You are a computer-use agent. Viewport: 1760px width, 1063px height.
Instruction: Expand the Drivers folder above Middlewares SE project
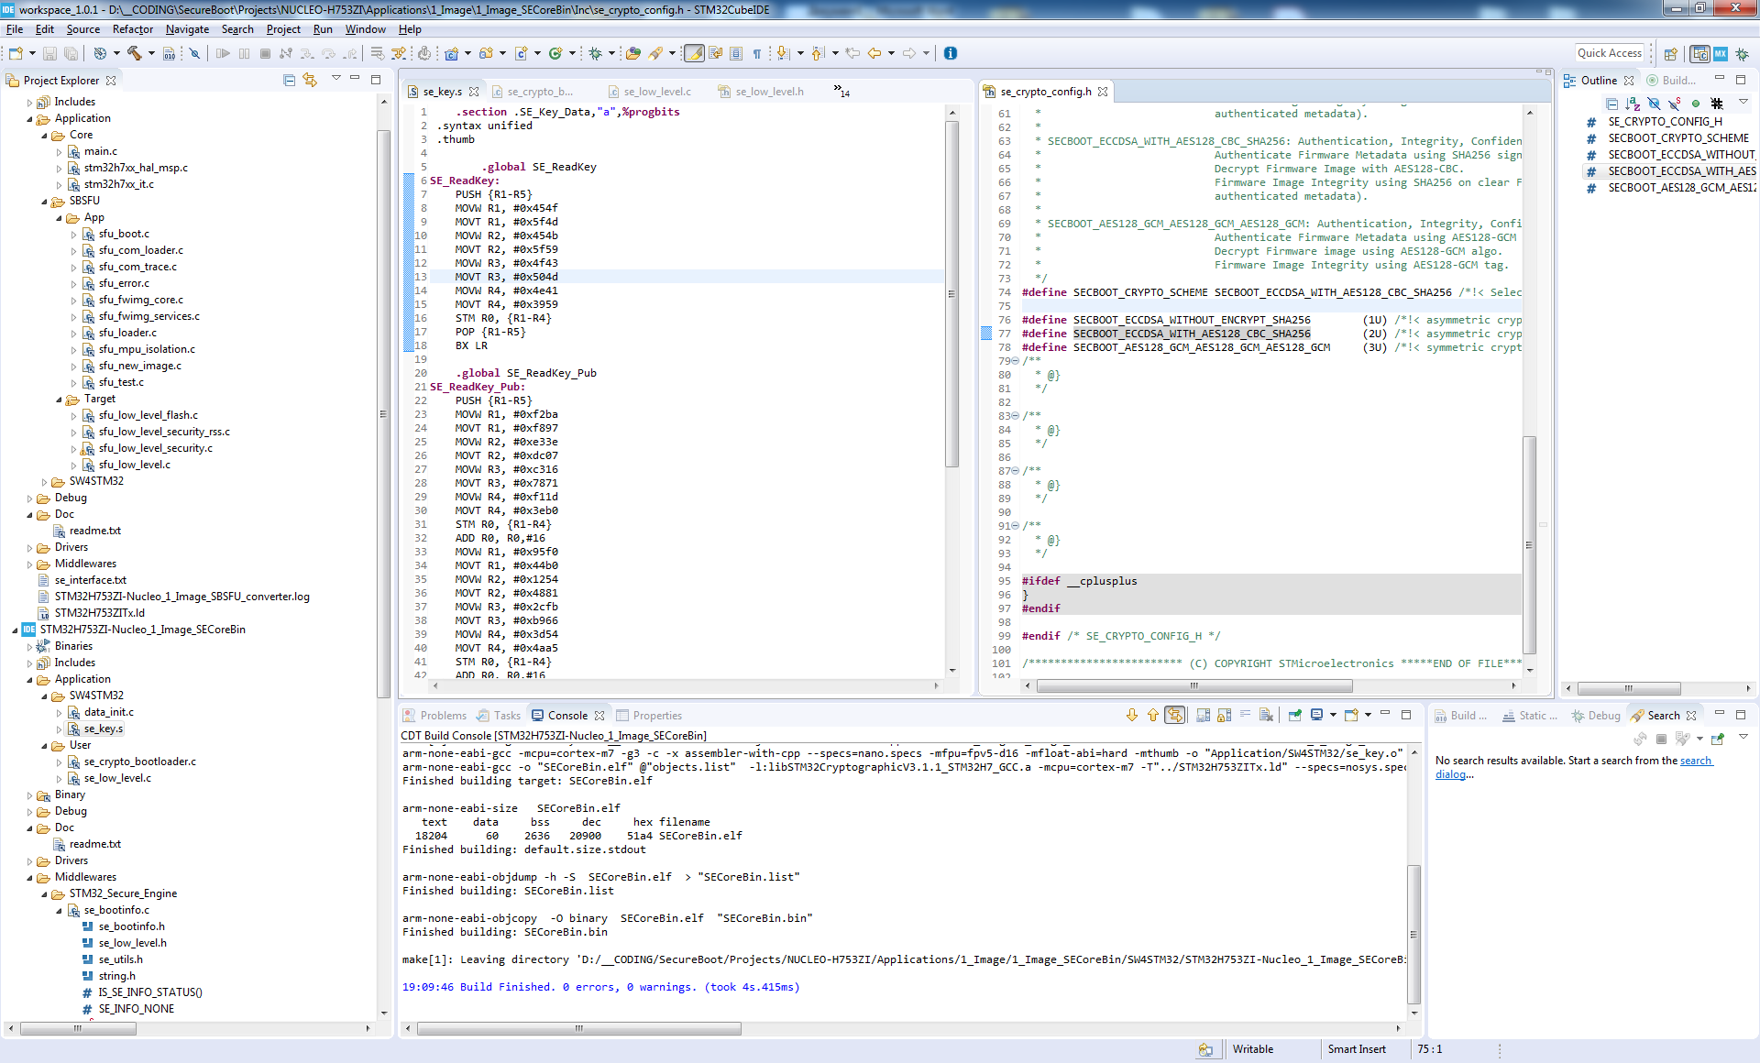coord(29,861)
